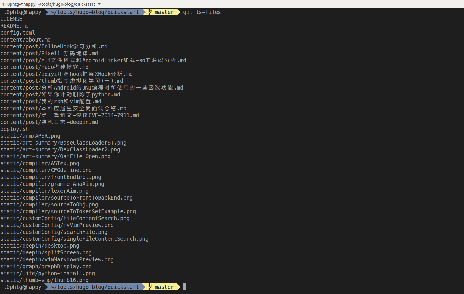
Task: Click the README.md line
Action: [x=15, y=26]
